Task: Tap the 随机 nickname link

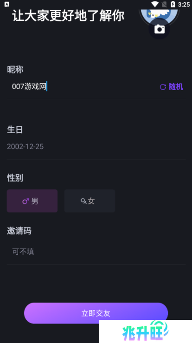Action: point(176,87)
